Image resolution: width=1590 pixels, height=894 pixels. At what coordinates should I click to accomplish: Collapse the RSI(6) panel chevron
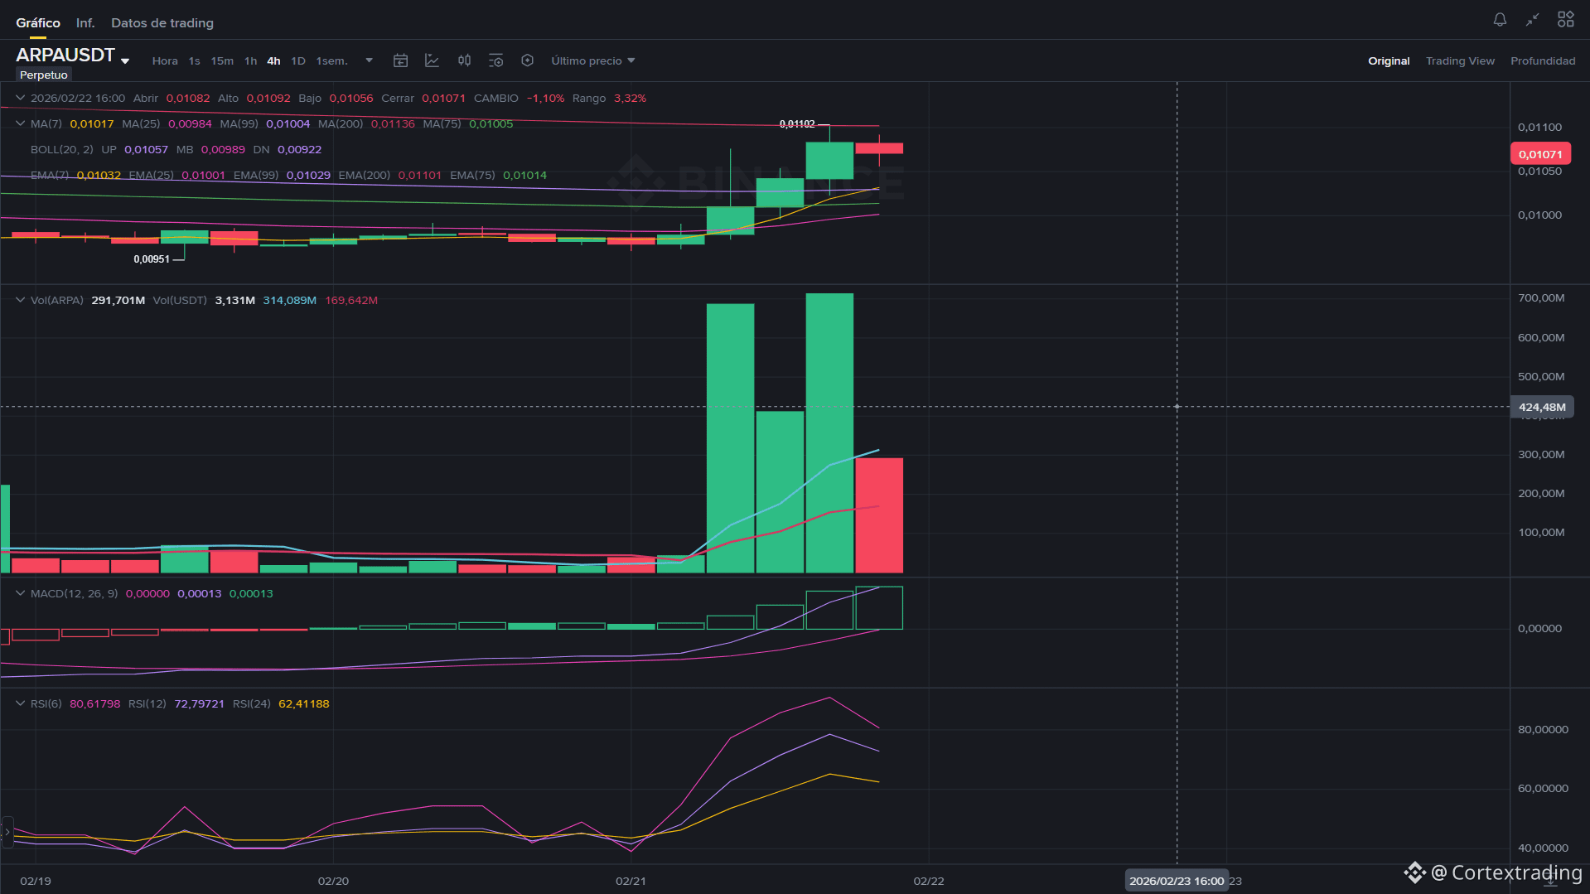click(x=20, y=703)
